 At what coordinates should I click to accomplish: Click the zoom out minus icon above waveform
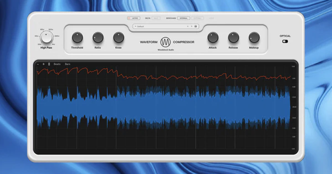coord(38,64)
